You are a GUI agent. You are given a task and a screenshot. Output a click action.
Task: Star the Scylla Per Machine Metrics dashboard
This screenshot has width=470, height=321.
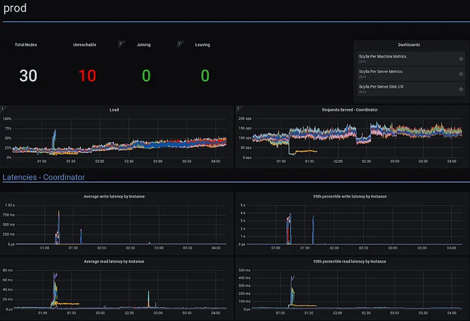461,58
